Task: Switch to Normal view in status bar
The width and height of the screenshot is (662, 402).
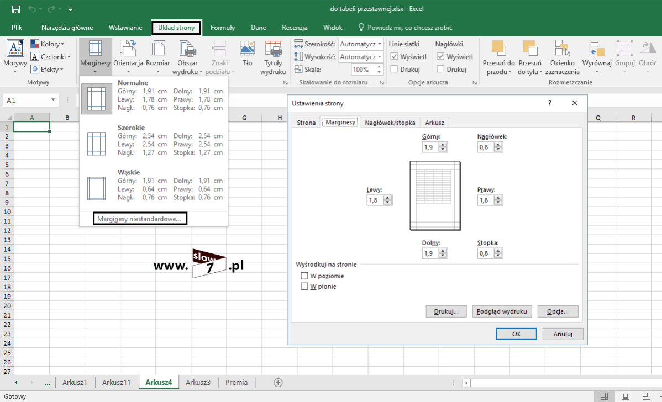Action: coord(604,396)
